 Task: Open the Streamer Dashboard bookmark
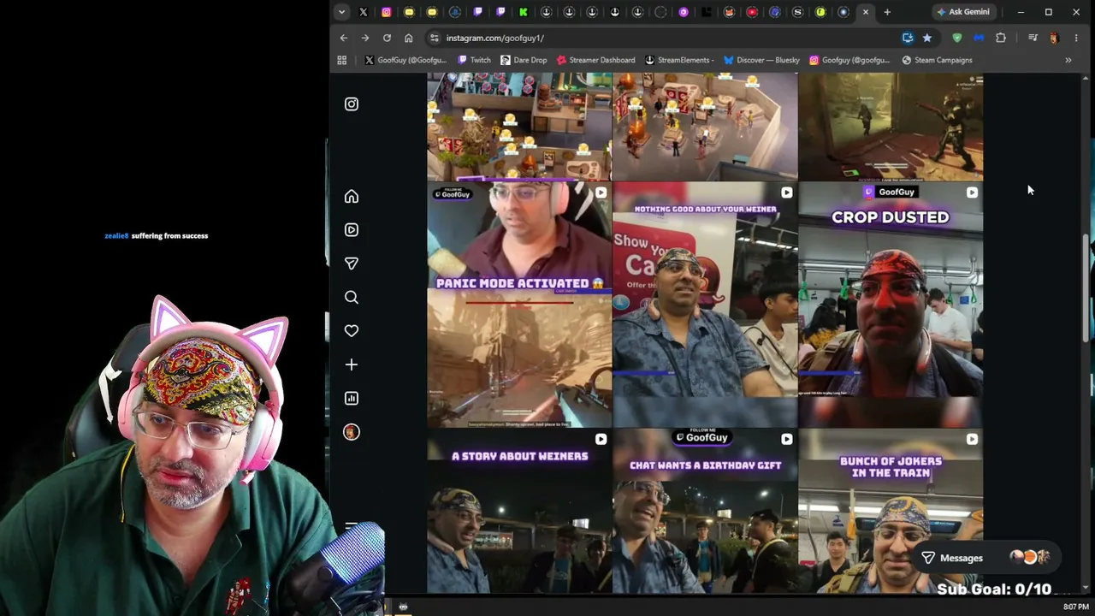pos(595,60)
